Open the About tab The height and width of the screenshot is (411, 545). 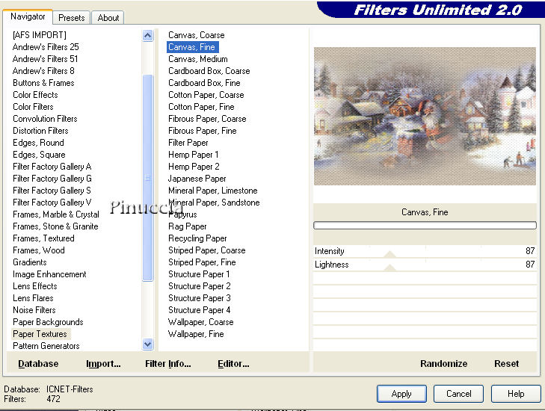[x=108, y=18]
